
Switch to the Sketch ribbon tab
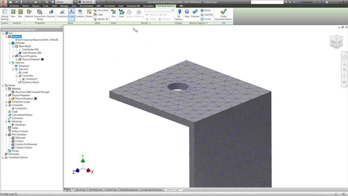[26, 6]
